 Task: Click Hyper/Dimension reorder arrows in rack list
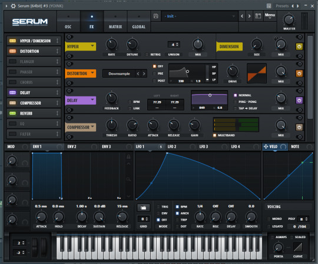(x=57, y=41)
